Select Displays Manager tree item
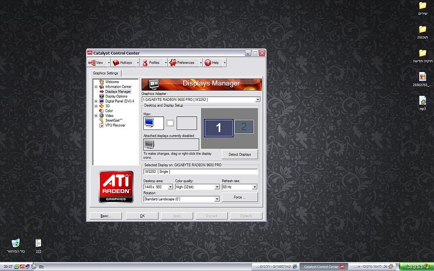The height and width of the screenshot is (271, 434). [x=118, y=91]
